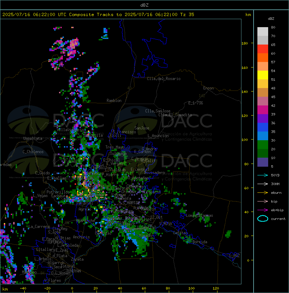Click the 'Clla.del_Rosario' map label
This screenshot has width=289, height=293.
tap(164, 79)
